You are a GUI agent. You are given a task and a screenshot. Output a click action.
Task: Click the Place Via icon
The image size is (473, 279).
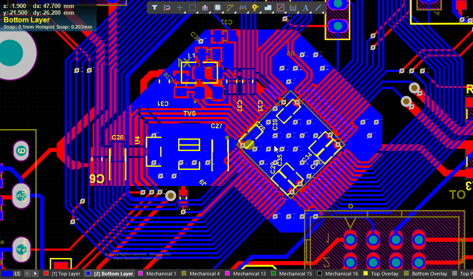click(256, 8)
